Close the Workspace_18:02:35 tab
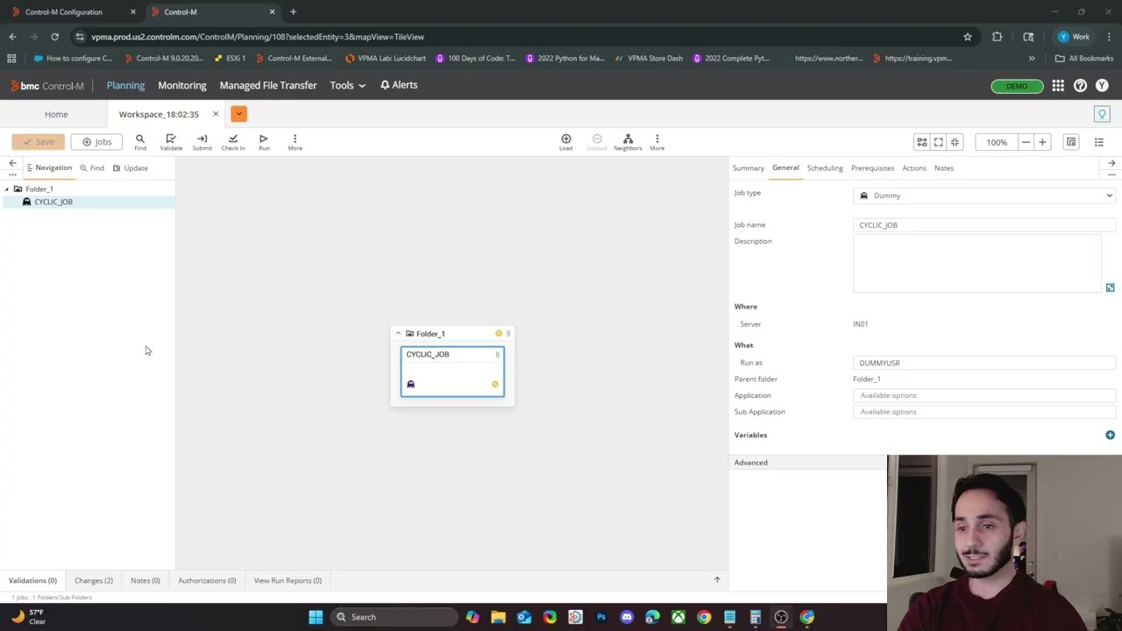 point(216,114)
